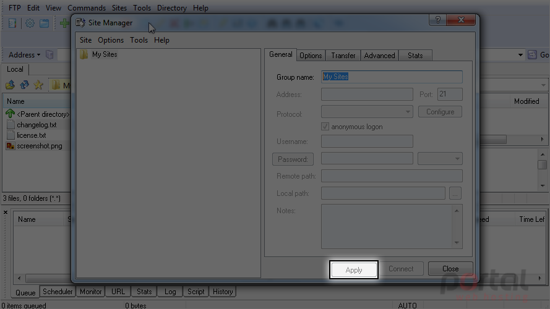Click the green Parent directory arrow icon
This screenshot has width=550, height=309.
click(x=10, y=114)
